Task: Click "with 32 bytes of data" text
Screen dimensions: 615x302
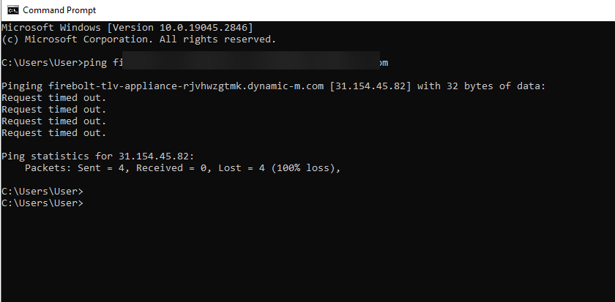Action: [482, 86]
